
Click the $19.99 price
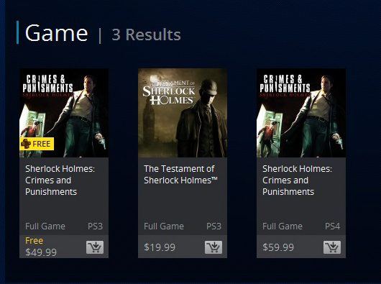[160, 247]
